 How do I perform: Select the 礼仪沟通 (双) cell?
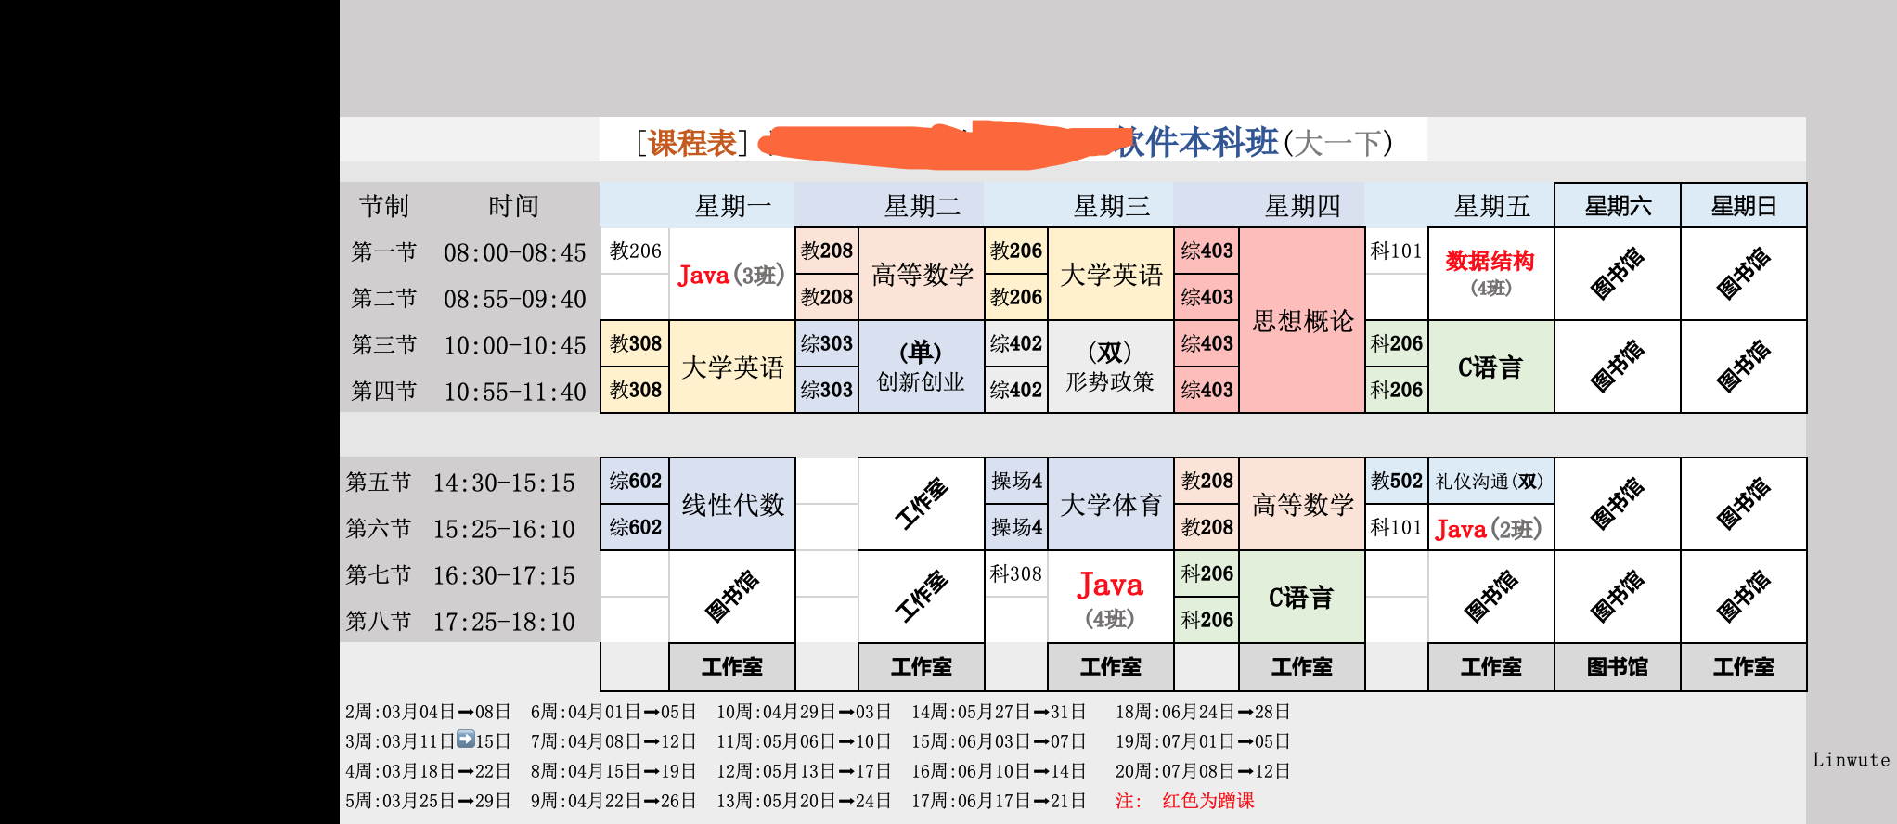[x=1490, y=482]
